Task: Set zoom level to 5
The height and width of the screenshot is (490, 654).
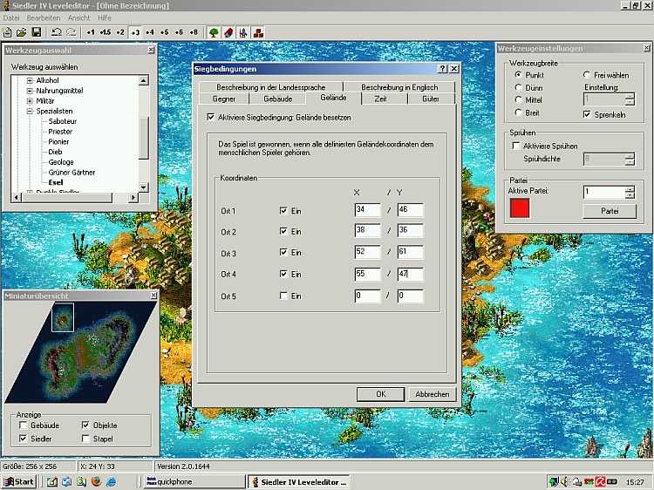Action: click(x=164, y=32)
